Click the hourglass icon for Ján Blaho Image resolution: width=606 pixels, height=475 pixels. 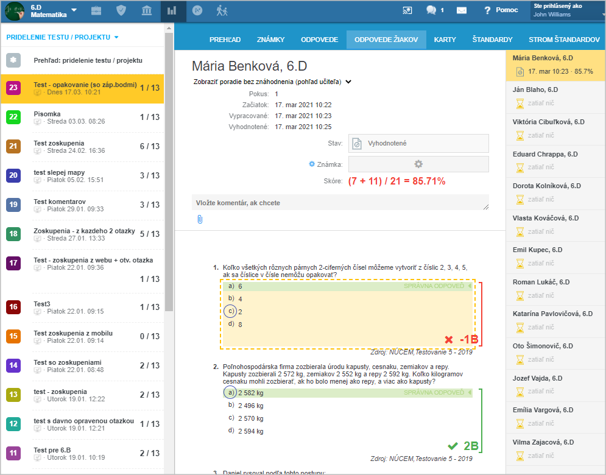520,104
